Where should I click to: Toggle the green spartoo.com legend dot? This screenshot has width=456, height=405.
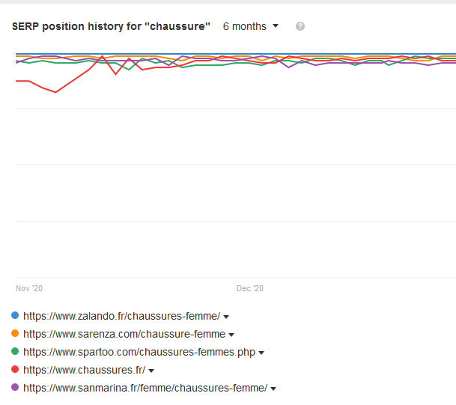tap(16, 352)
